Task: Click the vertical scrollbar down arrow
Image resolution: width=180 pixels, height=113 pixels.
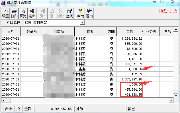Action: [x=176, y=96]
